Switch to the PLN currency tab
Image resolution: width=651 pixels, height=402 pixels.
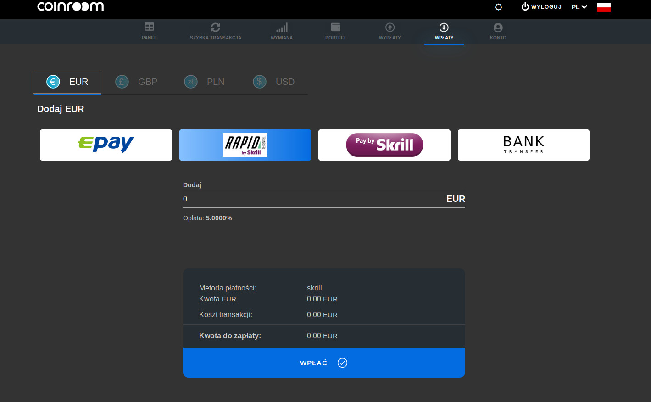pos(205,82)
